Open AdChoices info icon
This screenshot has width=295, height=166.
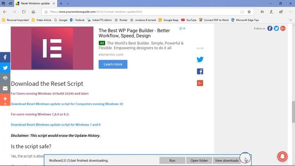pyautogui.click(x=181, y=29)
